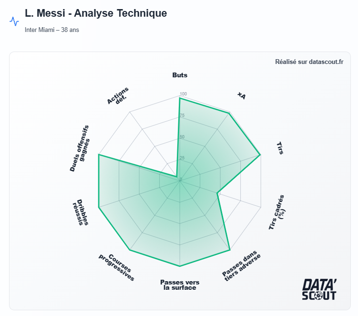Click the 'Réalisé sur datascout.fr' link
This screenshot has width=358, height=316.
(x=309, y=62)
